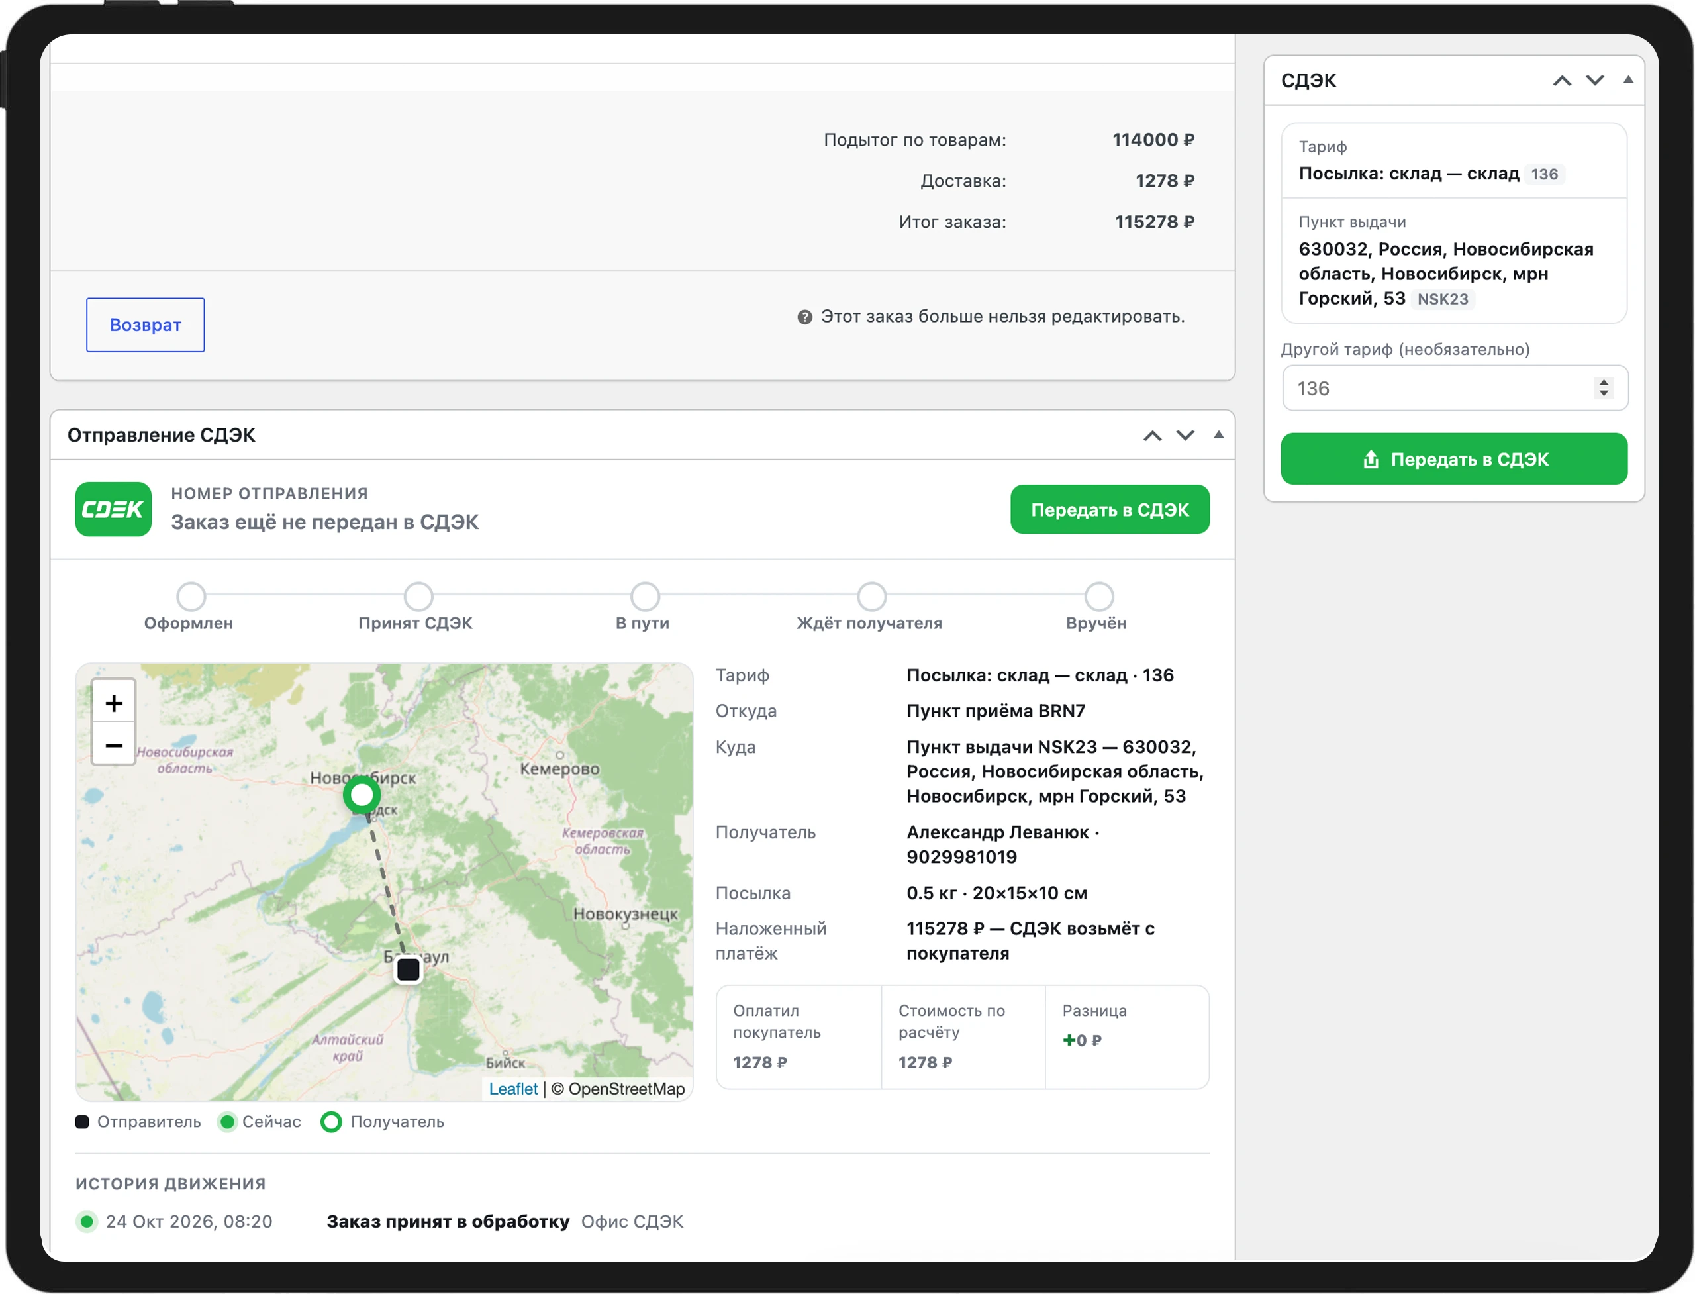Click the Возврат refund button

[x=146, y=325]
